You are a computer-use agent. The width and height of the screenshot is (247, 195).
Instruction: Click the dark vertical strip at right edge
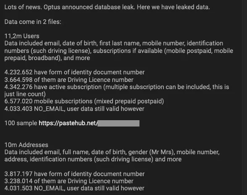pos(244,97)
